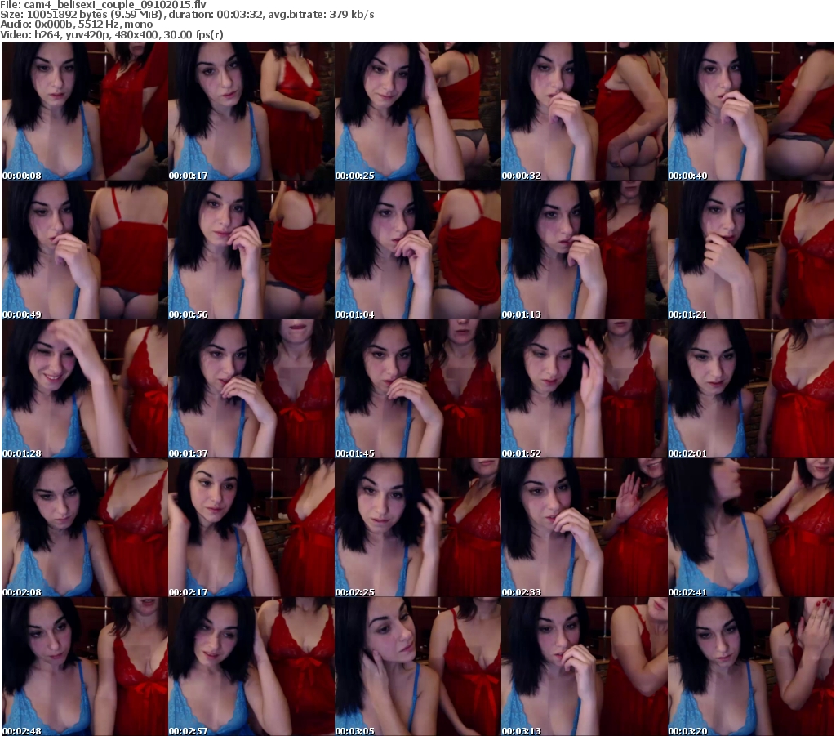836x736 pixels.
Task: Select the frame stamped 00:02:41
Action: [751, 528]
